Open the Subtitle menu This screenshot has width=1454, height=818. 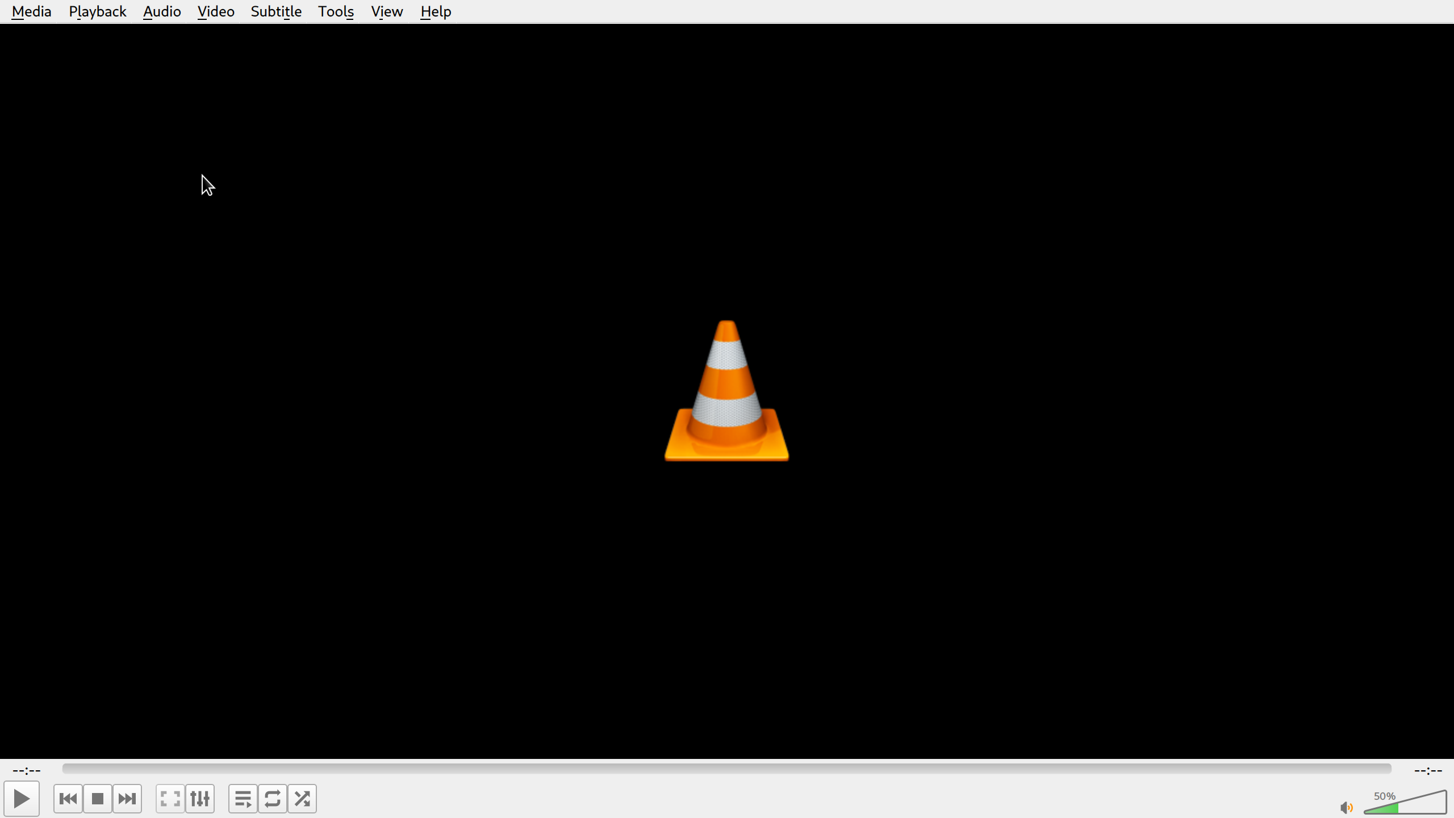(276, 11)
